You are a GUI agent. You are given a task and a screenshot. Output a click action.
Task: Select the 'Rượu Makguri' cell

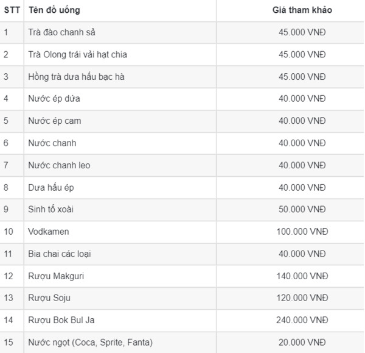coord(56,276)
